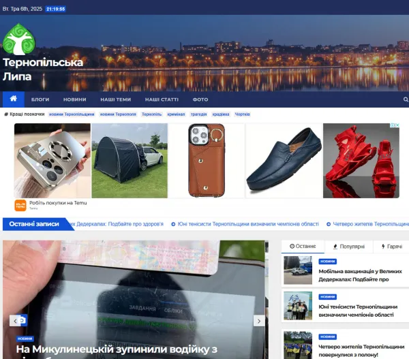Open headline На Микулинецькій зупинили водійку

(x=117, y=349)
